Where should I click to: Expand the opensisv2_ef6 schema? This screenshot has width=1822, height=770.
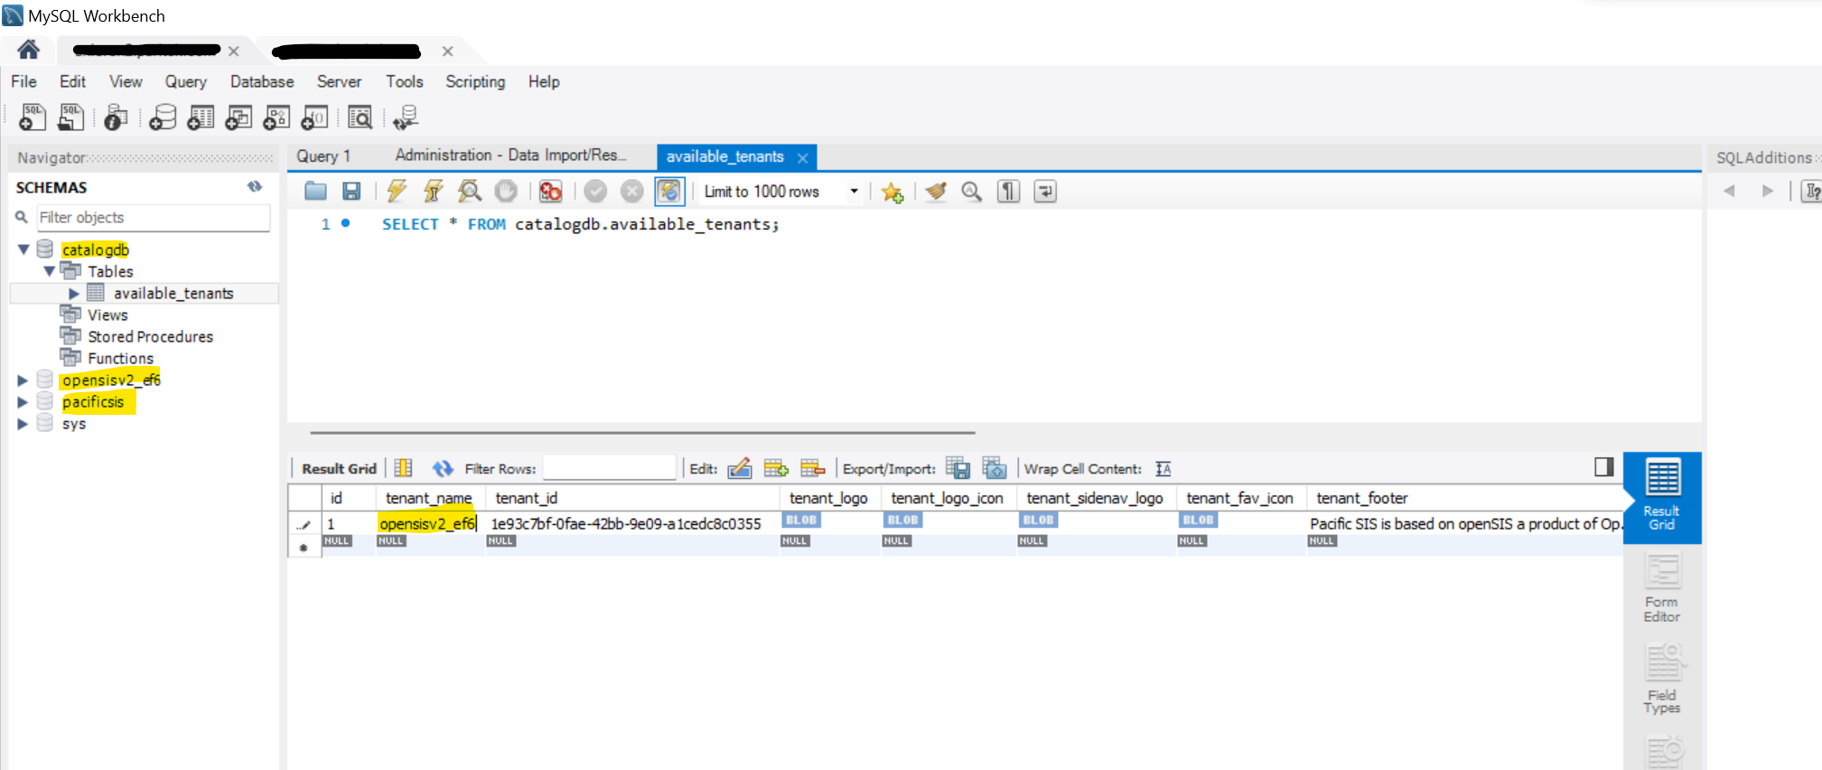point(23,380)
